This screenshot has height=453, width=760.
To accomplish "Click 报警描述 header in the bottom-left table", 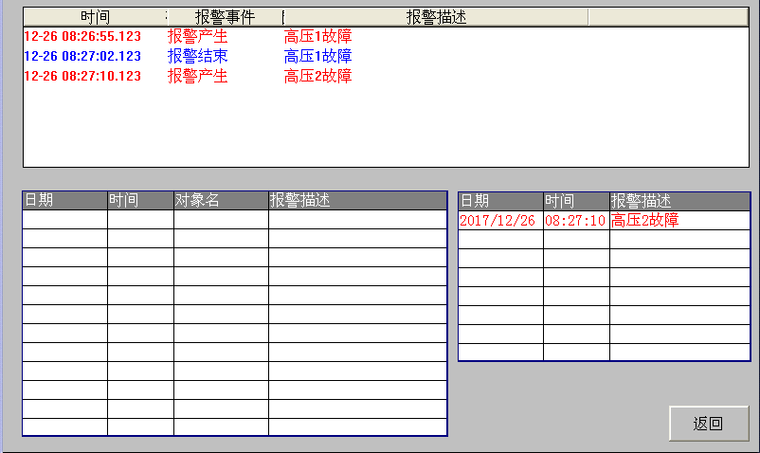I will pyautogui.click(x=299, y=200).
